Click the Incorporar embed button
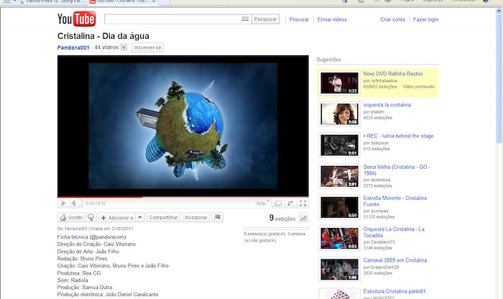 [196, 218]
